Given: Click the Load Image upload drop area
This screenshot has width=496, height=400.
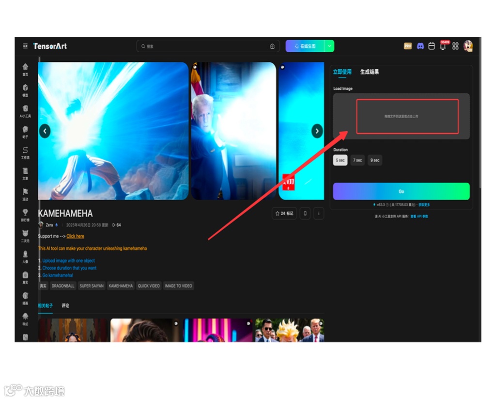Looking at the screenshot, I should click(401, 116).
